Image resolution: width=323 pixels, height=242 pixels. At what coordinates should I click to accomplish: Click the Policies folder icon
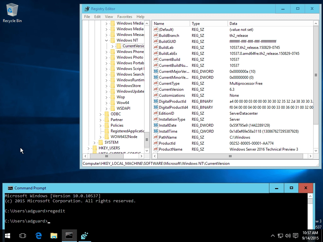pyautogui.click(x=107, y=125)
